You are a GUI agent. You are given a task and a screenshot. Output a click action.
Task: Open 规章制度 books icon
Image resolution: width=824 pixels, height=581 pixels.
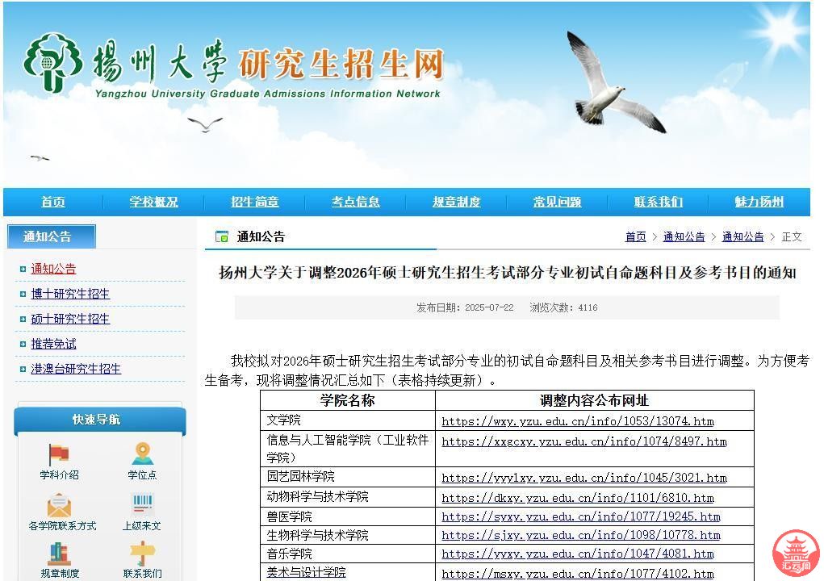(59, 554)
